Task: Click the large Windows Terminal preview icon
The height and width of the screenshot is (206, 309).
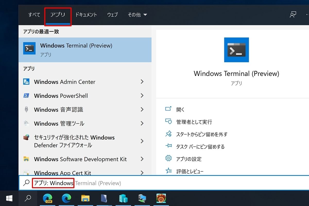Action: tap(236, 50)
